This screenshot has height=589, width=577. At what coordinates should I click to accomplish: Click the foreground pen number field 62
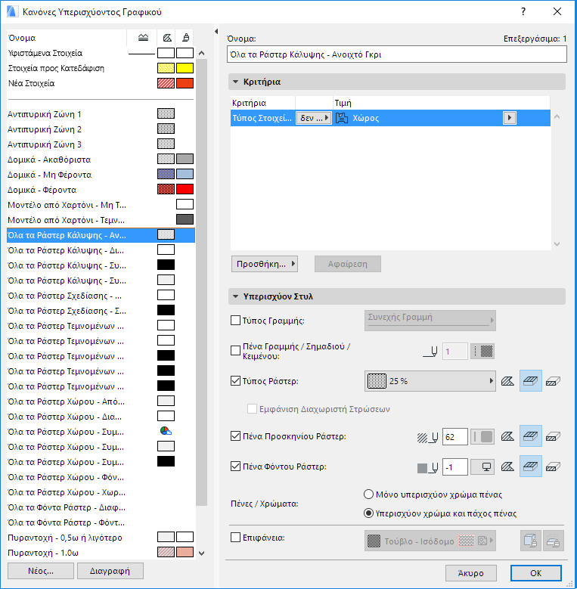click(455, 436)
